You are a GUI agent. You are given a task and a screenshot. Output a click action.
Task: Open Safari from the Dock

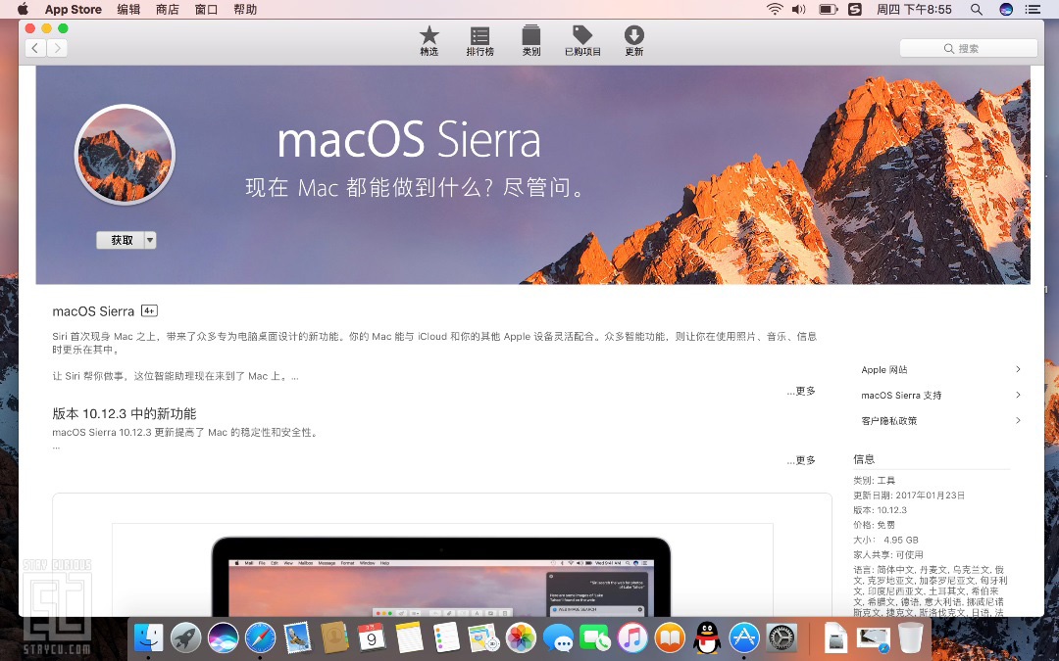pos(260,637)
